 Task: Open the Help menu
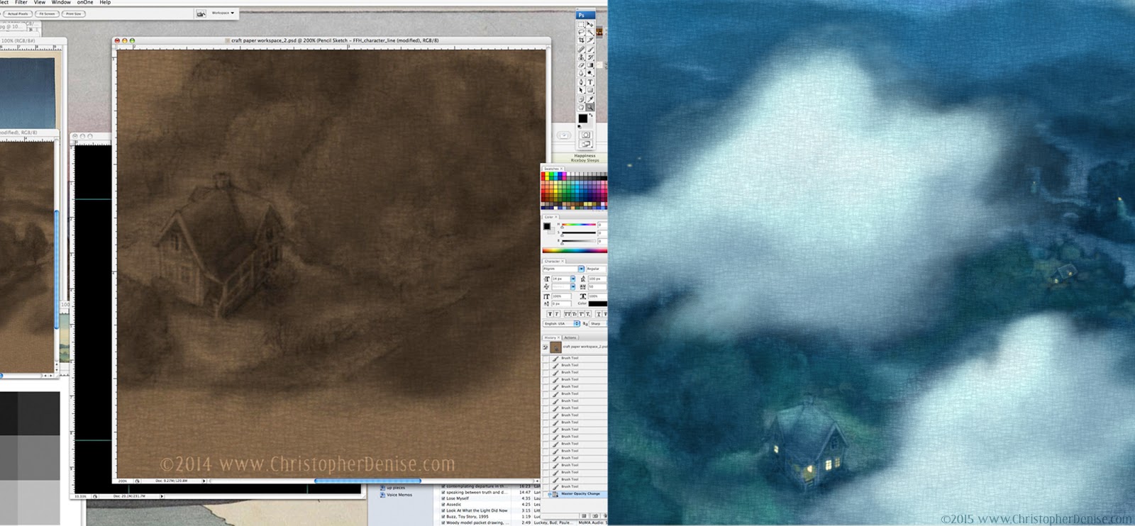pyautogui.click(x=105, y=3)
